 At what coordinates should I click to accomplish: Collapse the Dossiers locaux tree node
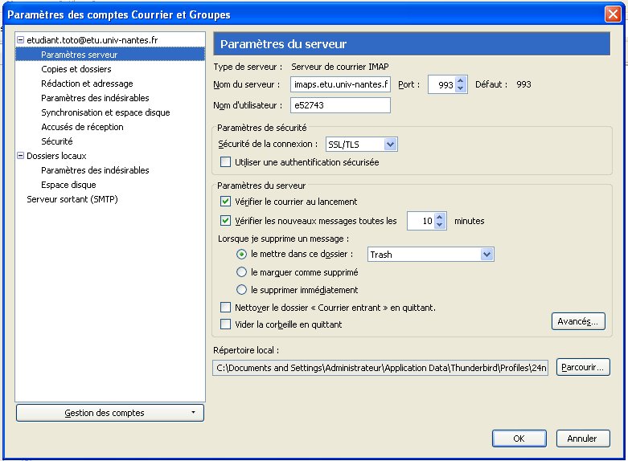(21, 156)
